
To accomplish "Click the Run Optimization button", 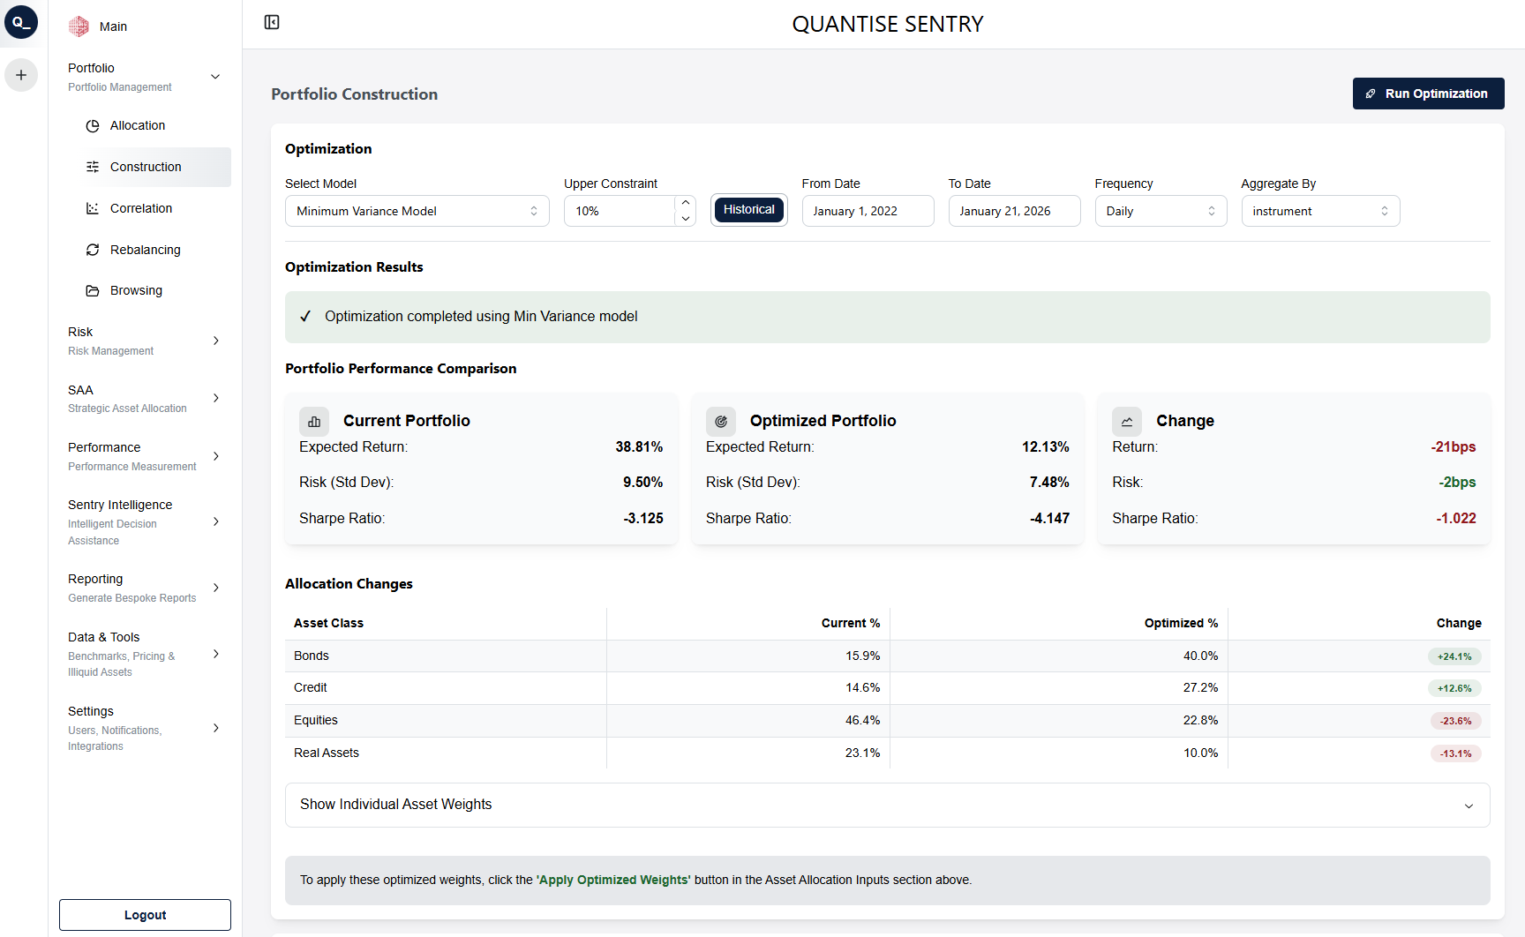I will click(1428, 93).
